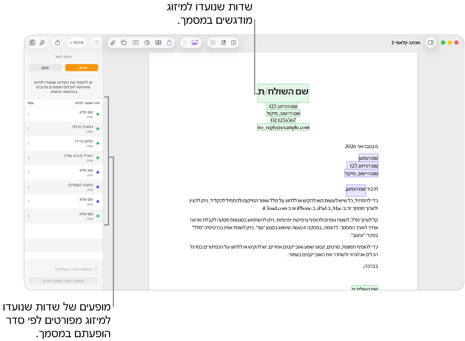Click the 02-1234567 phone field
Image resolution: width=465 pixels, height=341 pixels.
[x=283, y=120]
